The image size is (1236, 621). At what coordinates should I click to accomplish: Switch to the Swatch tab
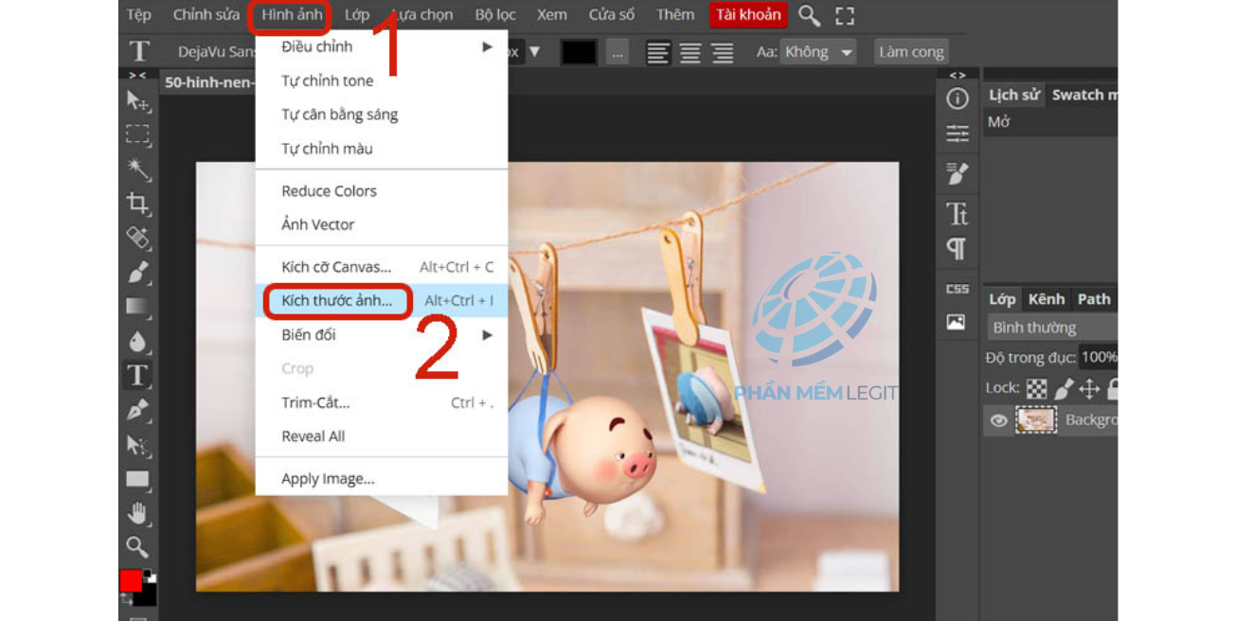[x=1084, y=95]
